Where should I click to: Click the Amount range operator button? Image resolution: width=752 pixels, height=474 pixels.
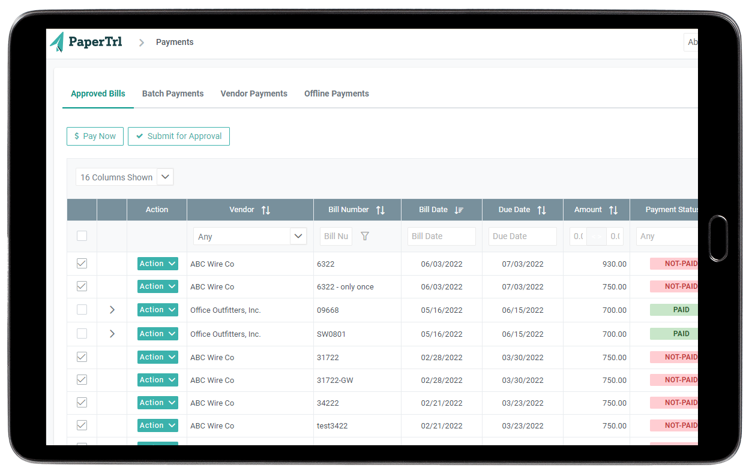click(597, 236)
